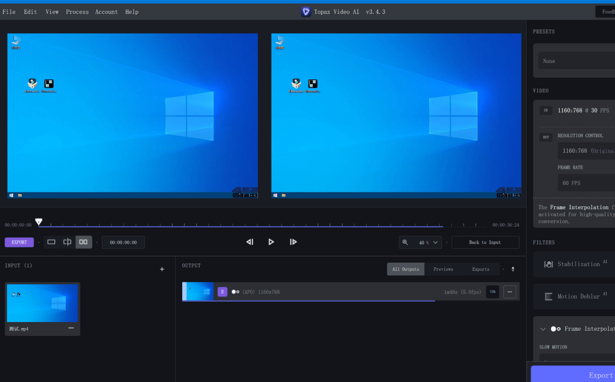Open the Presets None dropdown

(x=576, y=61)
